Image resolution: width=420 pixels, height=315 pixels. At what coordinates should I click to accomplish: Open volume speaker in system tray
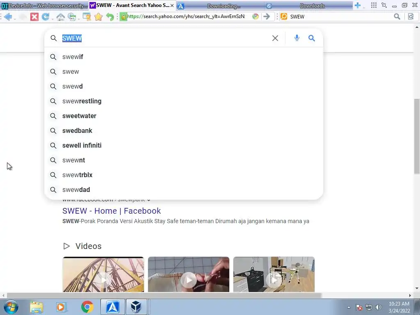pos(378,307)
